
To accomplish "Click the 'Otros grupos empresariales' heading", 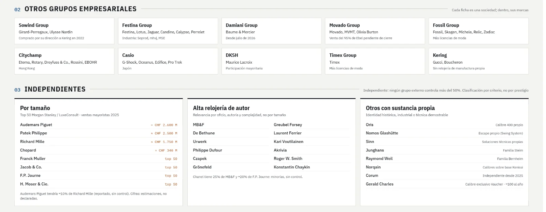I will 81,9.
